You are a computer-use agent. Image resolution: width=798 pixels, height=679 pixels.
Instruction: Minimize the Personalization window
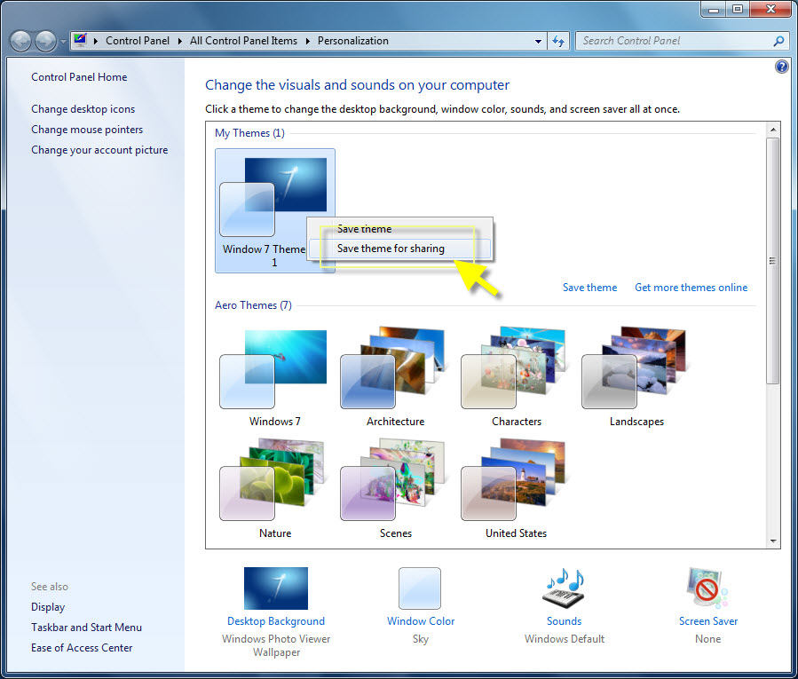coord(714,9)
